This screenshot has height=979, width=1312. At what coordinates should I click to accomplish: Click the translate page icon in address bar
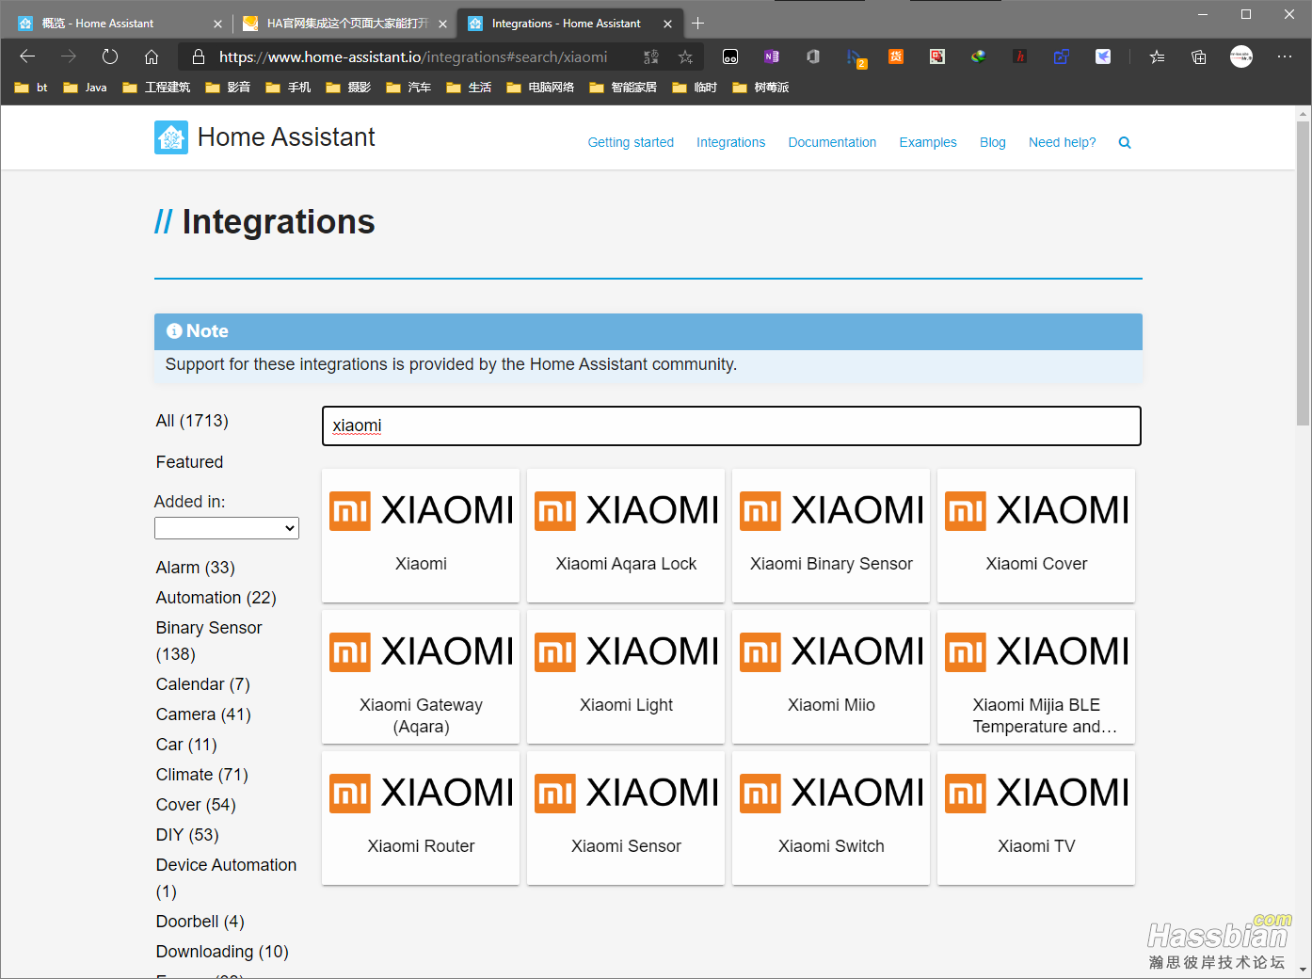tap(651, 56)
